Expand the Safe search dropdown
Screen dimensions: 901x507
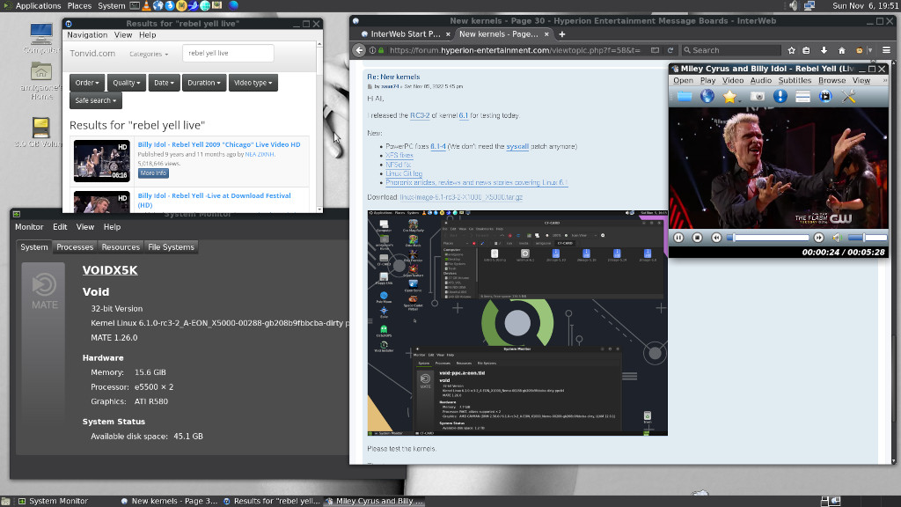(95, 100)
